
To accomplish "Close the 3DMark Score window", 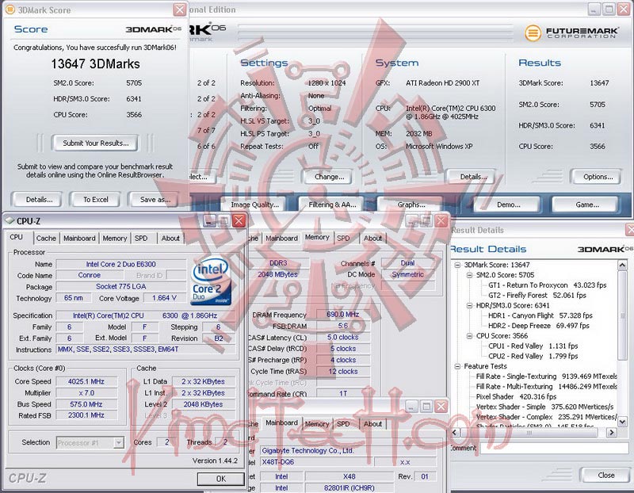I will (x=180, y=10).
